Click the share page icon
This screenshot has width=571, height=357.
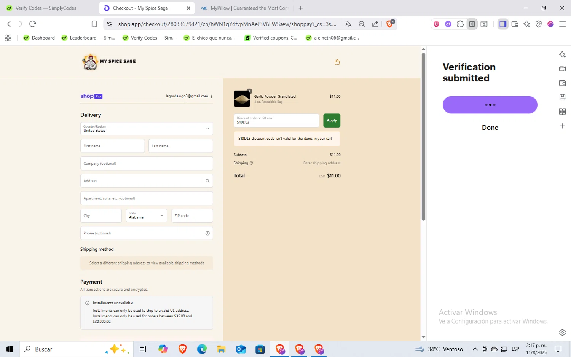375,24
